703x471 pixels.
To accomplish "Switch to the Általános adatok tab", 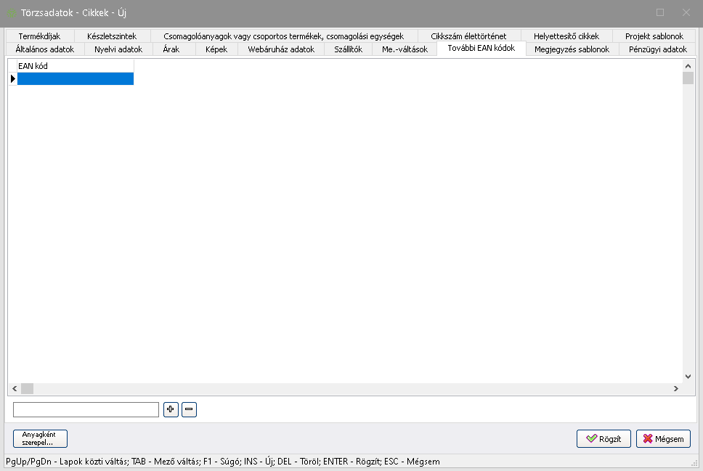I will pos(45,49).
